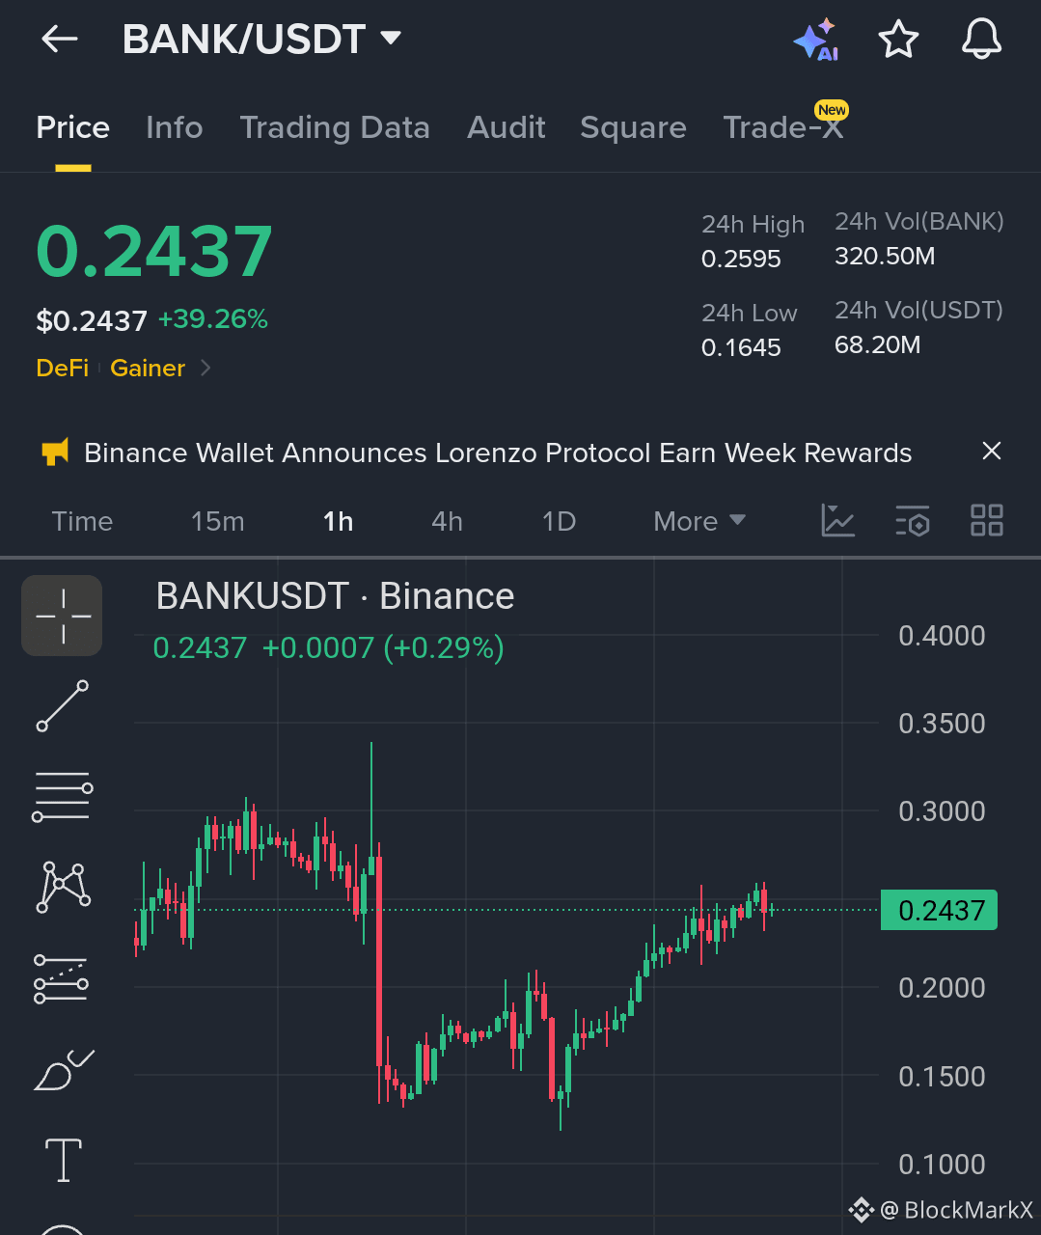Open the Lorenzo Protocol Earn Week announcement
The width and height of the screenshot is (1041, 1235).
coord(498,453)
